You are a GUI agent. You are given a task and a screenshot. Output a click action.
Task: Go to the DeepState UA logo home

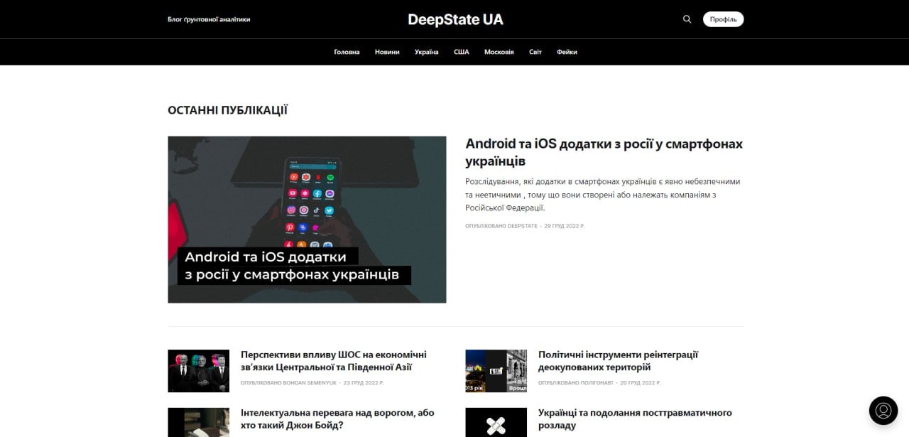click(455, 19)
